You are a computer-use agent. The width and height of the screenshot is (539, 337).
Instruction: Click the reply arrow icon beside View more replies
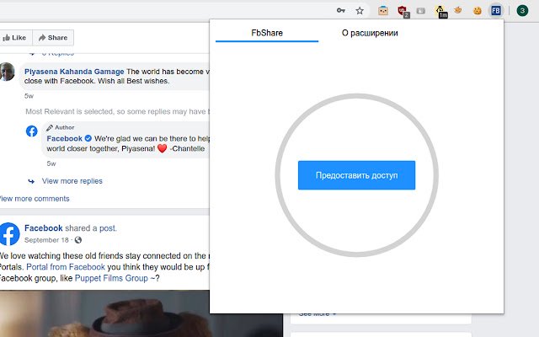[31, 181]
